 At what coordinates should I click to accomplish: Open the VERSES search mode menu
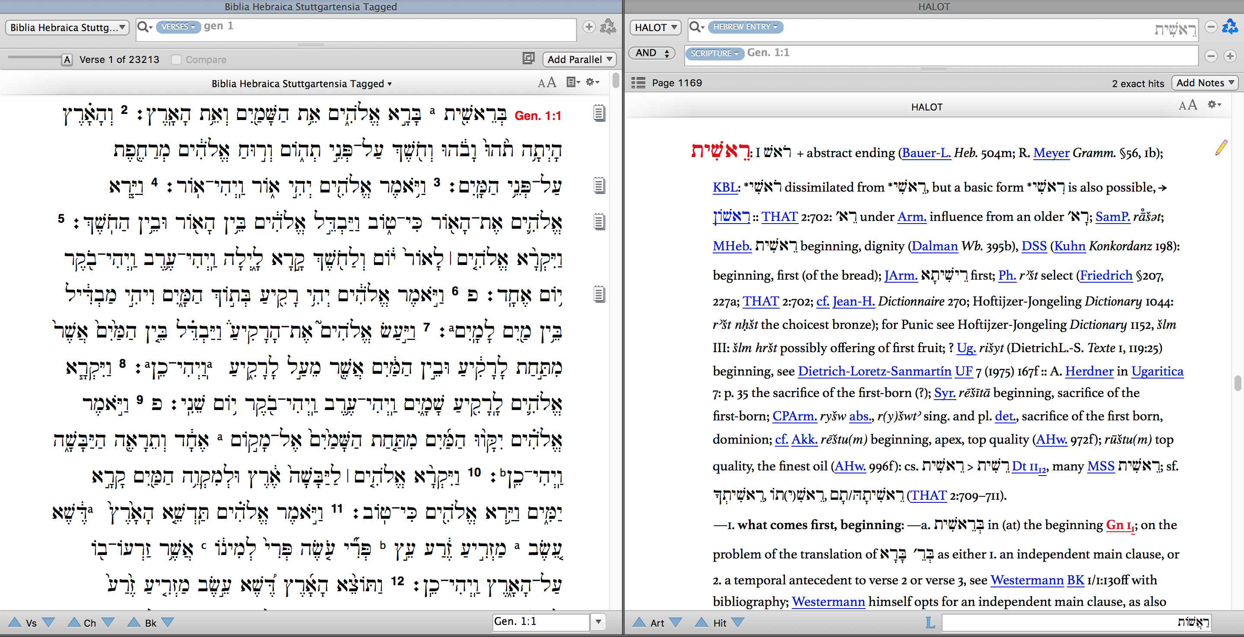click(178, 27)
